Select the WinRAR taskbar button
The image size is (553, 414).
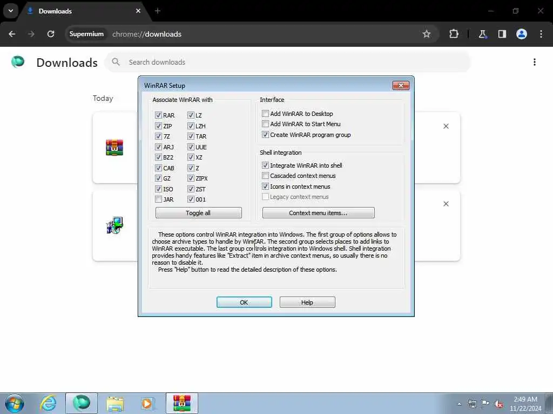point(182,403)
